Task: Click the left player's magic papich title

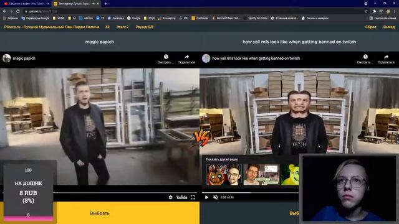Action: click(x=24, y=58)
